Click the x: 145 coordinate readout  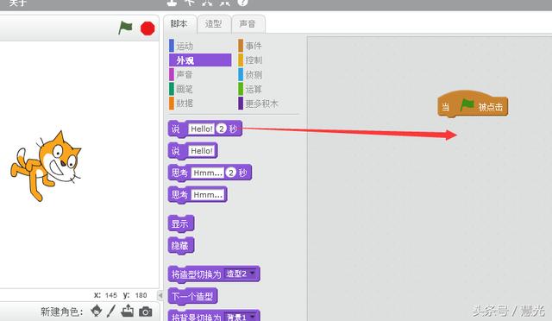(x=105, y=295)
